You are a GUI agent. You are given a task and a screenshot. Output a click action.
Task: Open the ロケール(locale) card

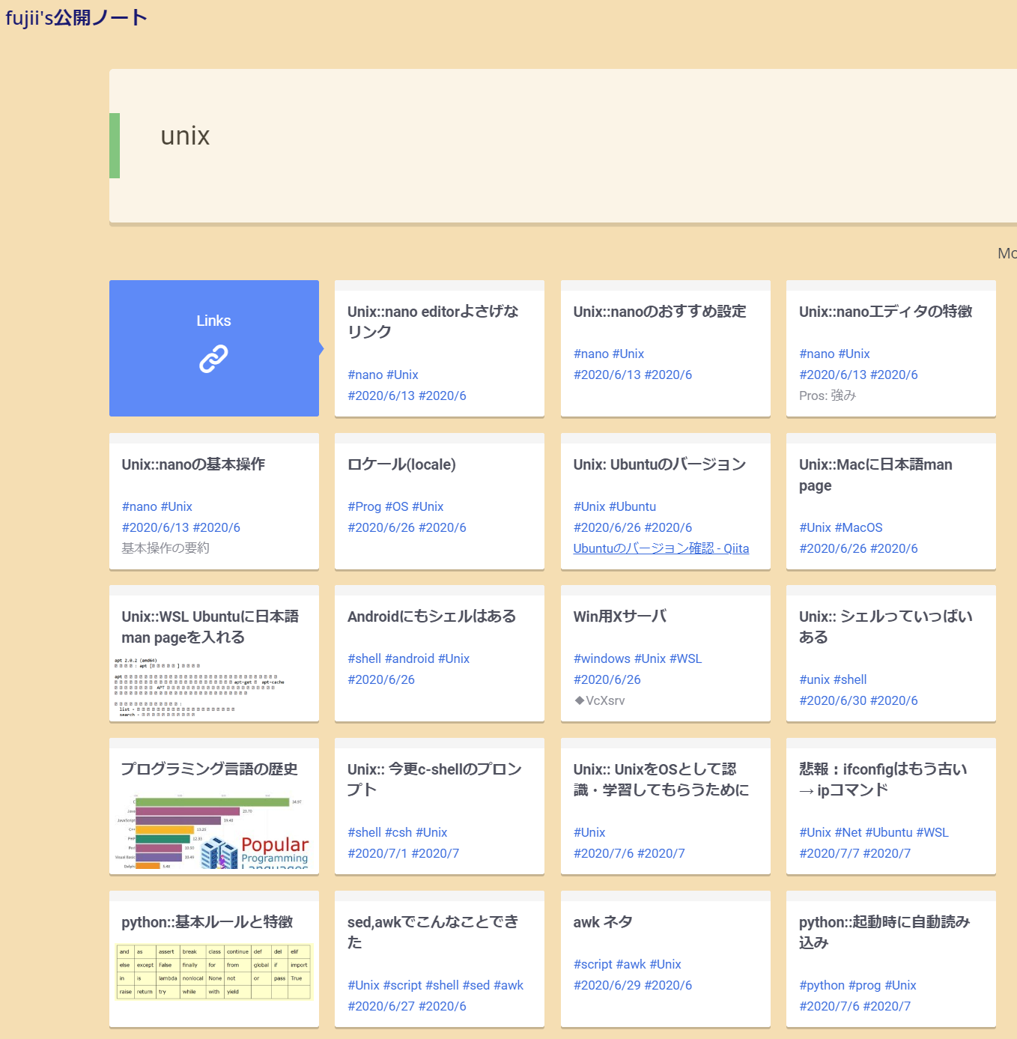(x=440, y=501)
